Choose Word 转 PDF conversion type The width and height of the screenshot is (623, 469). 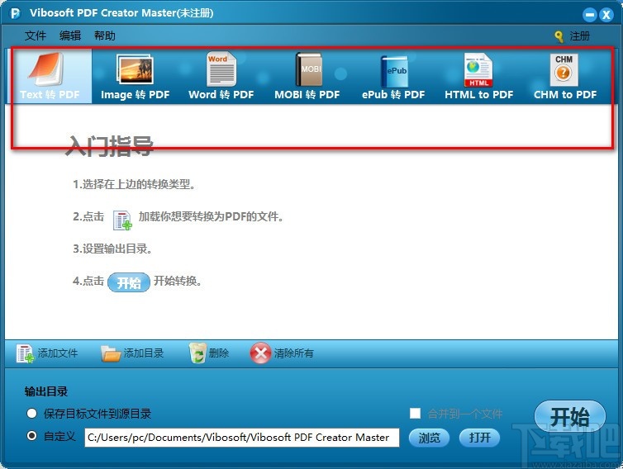pos(221,76)
